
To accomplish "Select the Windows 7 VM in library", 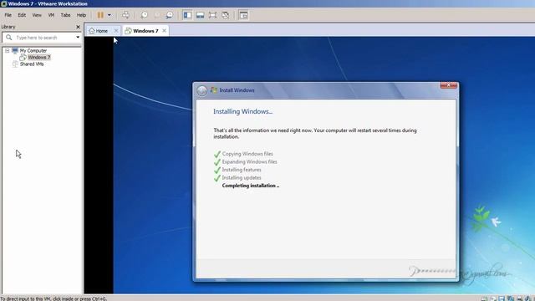I will (x=39, y=58).
